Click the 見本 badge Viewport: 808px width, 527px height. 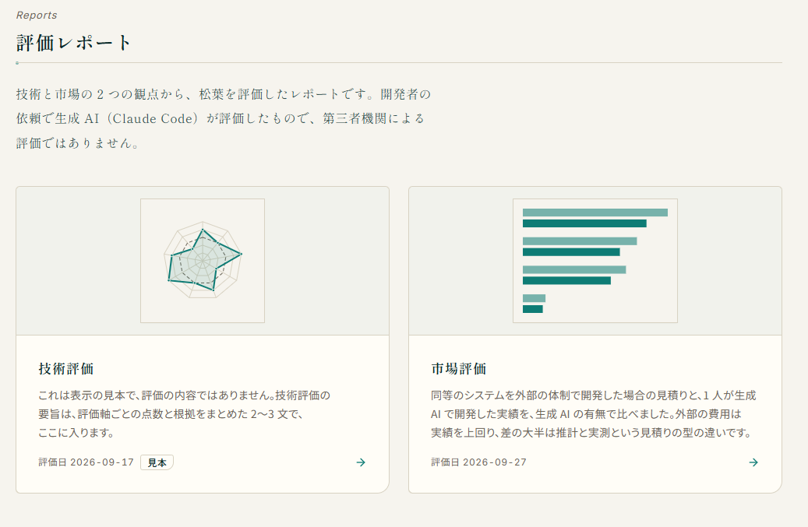[157, 462]
